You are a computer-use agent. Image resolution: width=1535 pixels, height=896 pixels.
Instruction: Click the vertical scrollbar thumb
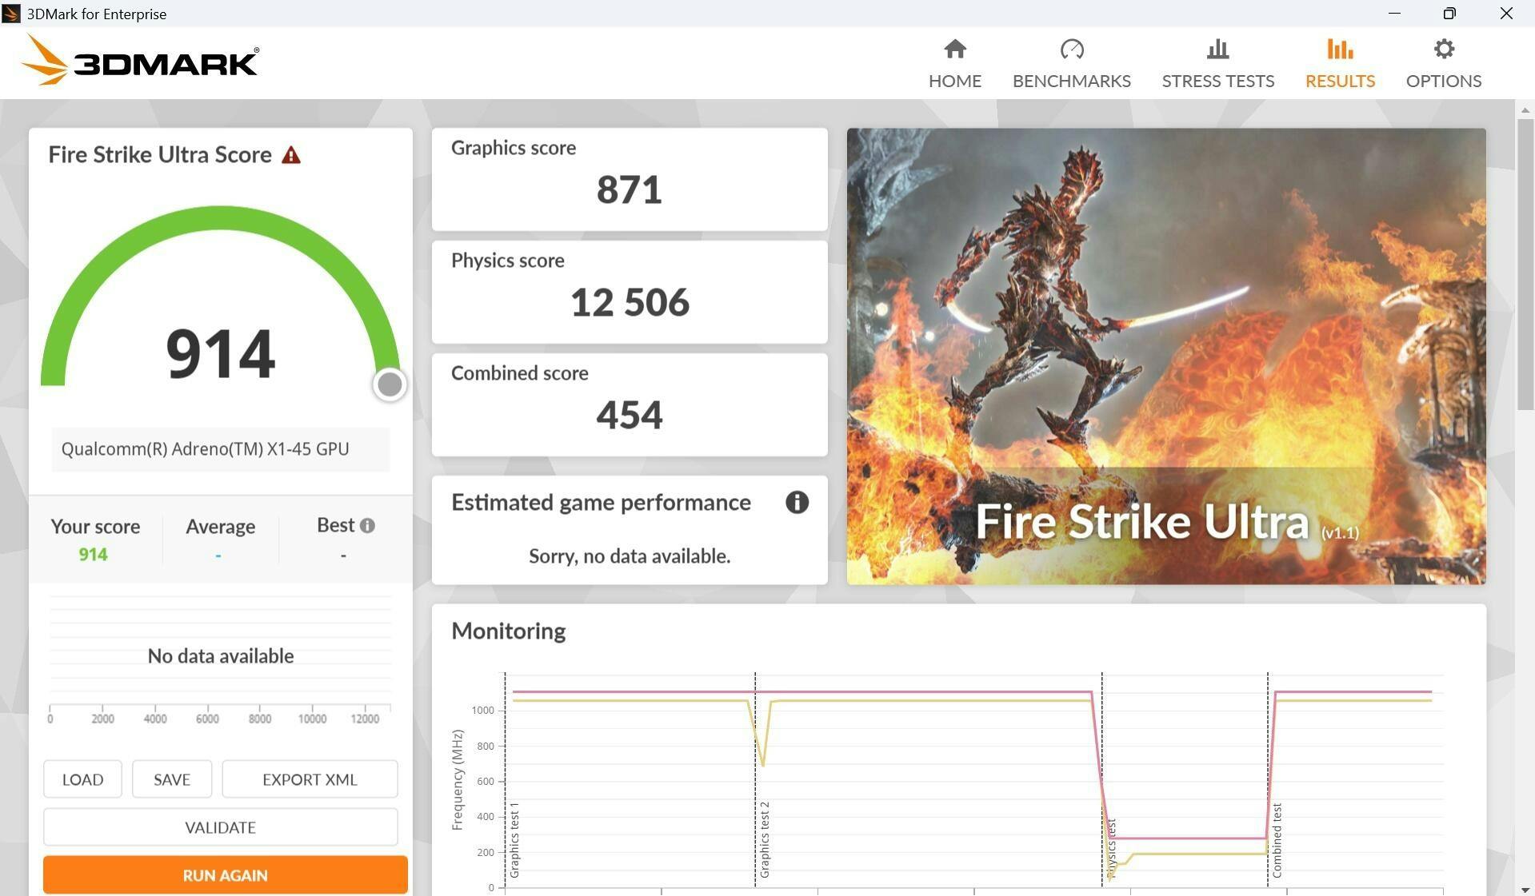[1525, 264]
